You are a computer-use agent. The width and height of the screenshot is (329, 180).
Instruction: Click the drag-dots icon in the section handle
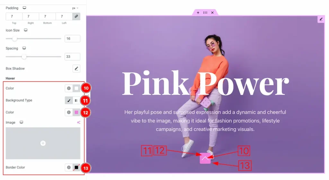point(205,13)
